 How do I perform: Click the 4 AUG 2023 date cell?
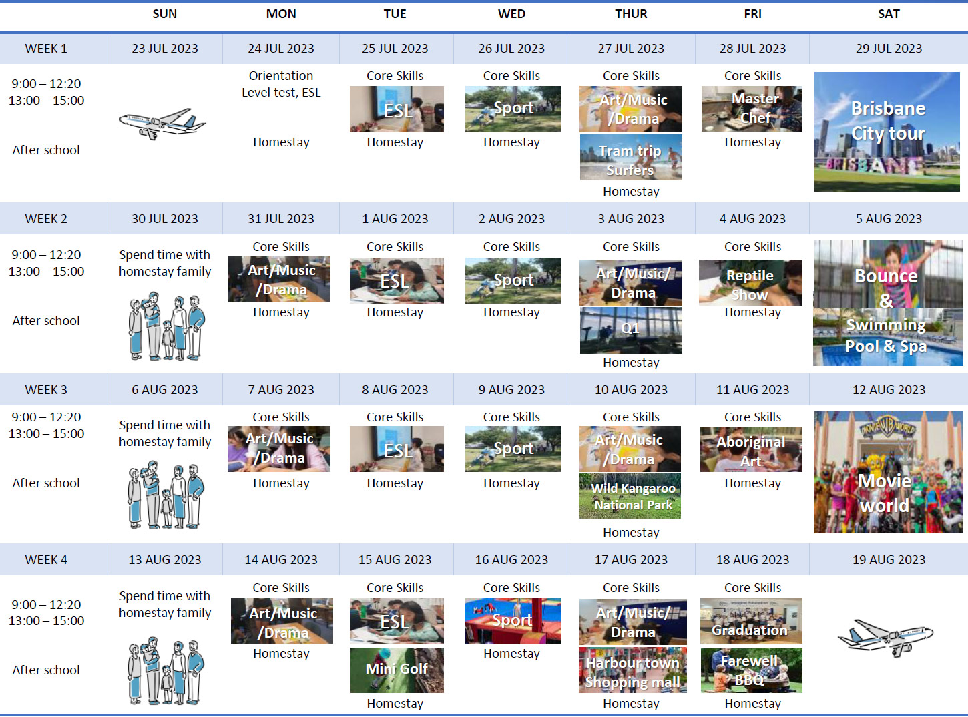[x=752, y=219]
